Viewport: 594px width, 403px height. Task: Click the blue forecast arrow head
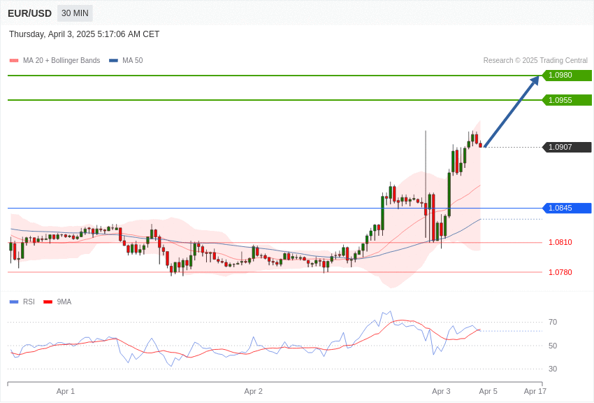click(535, 80)
